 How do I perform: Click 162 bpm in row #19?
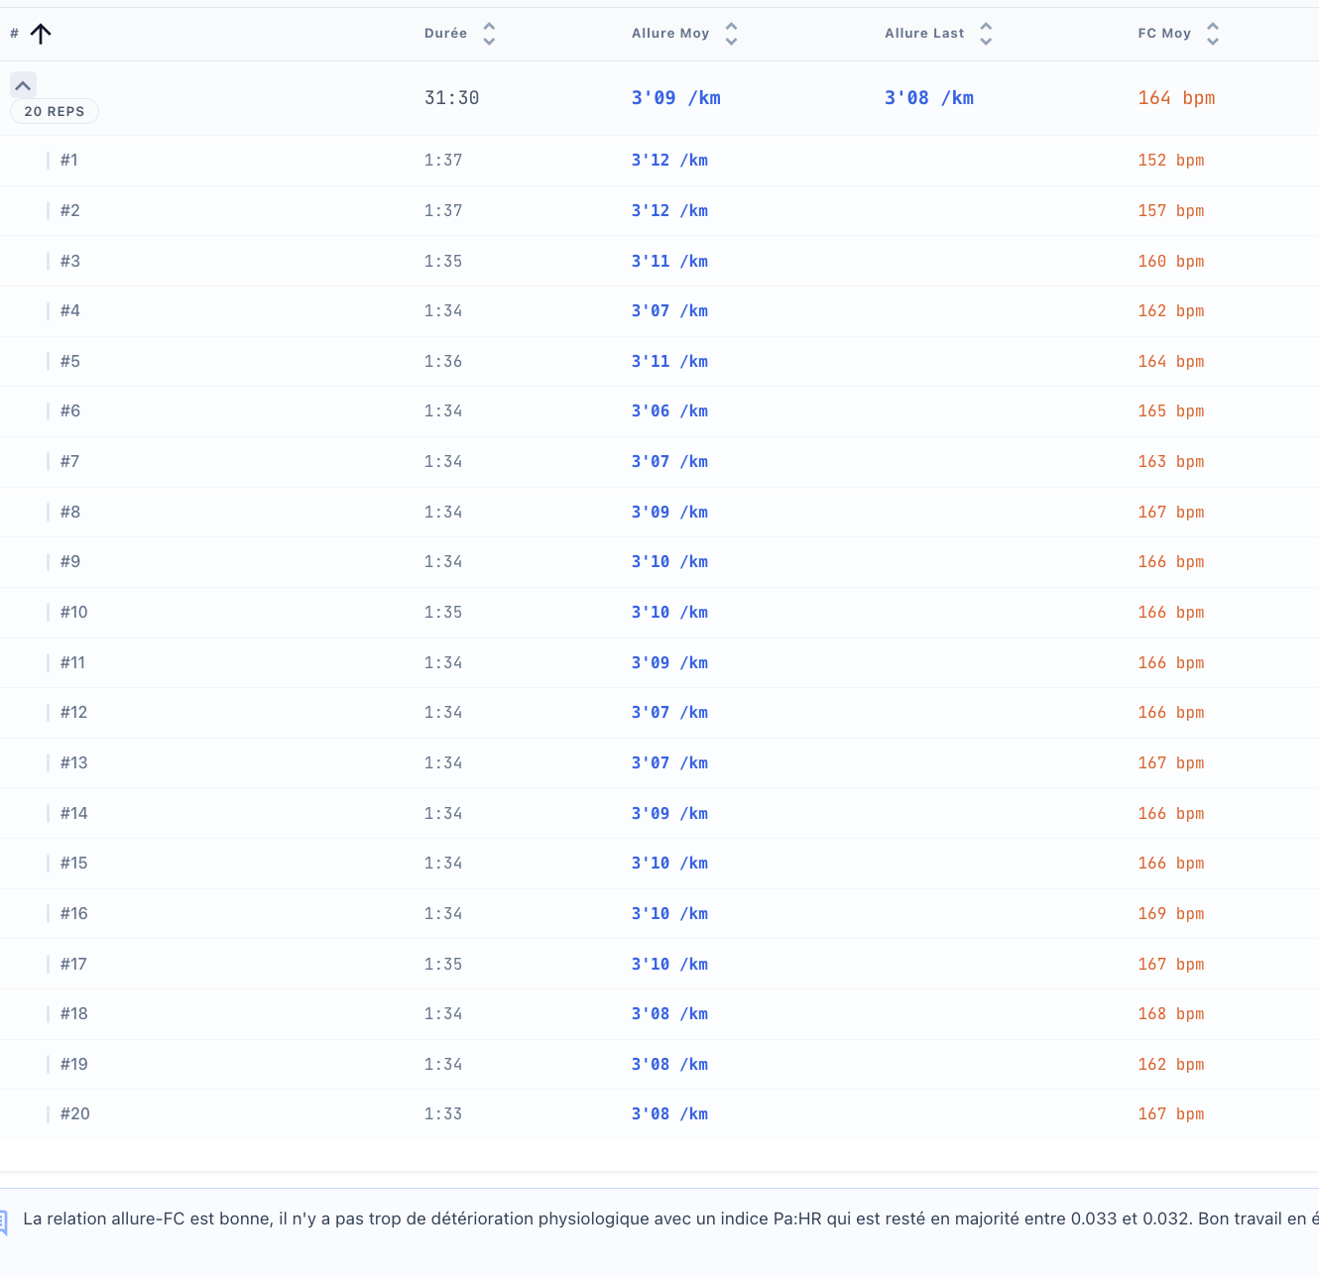tap(1171, 1065)
